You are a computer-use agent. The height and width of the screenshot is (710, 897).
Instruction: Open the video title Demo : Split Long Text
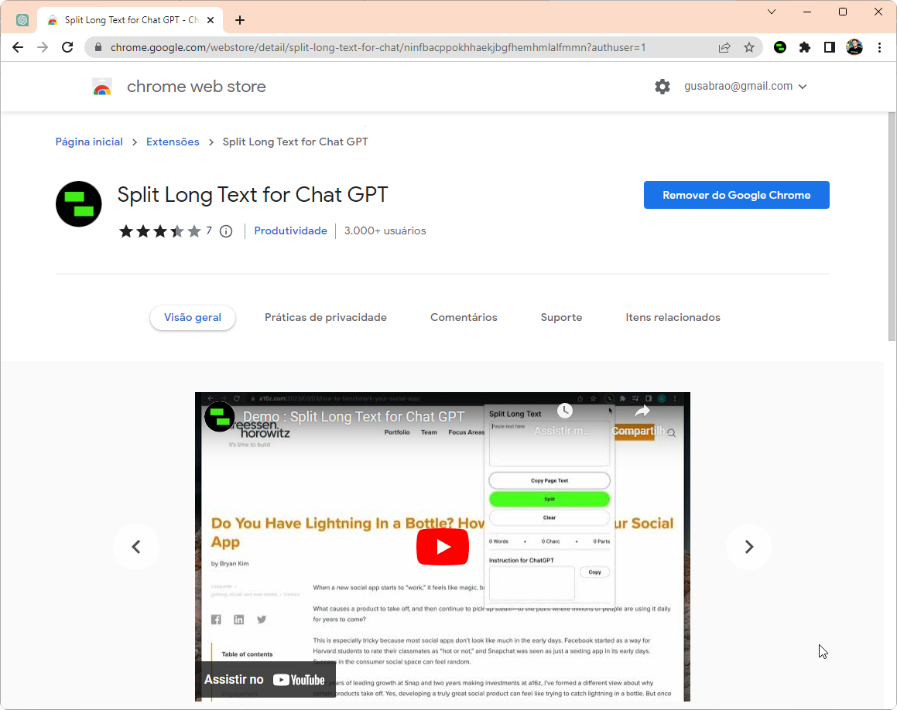[354, 417]
